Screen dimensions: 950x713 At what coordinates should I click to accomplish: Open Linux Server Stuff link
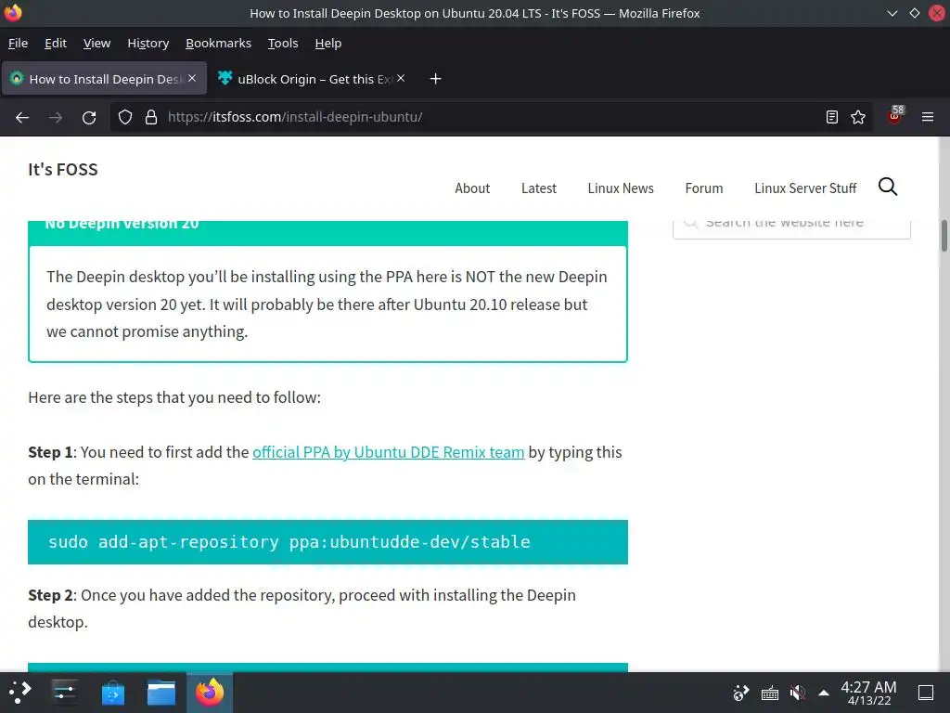click(x=805, y=188)
